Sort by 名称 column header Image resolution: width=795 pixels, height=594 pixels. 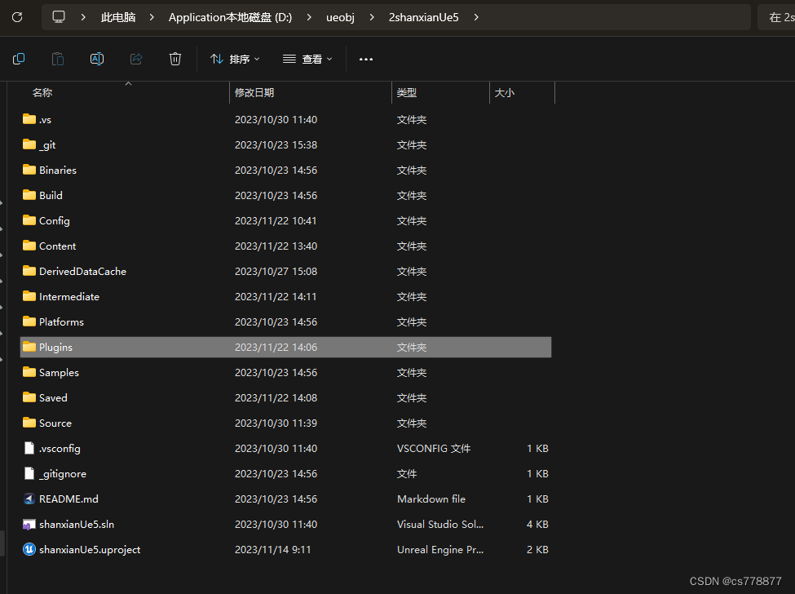click(42, 93)
